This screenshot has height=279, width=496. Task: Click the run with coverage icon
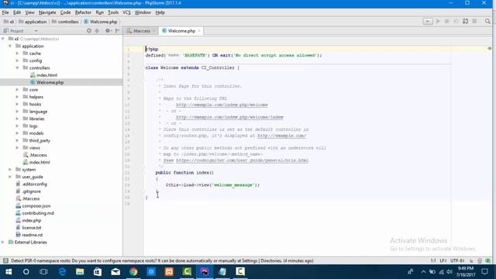pyautogui.click(x=456, y=21)
